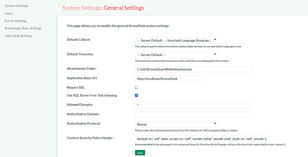Click the green Save button
Screen dimensions: 308x157
(x=140, y=153)
